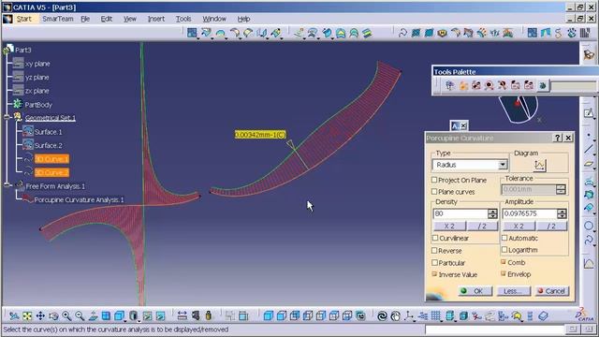Click the Amplitude value field
This screenshot has width=599, height=337.
point(530,213)
